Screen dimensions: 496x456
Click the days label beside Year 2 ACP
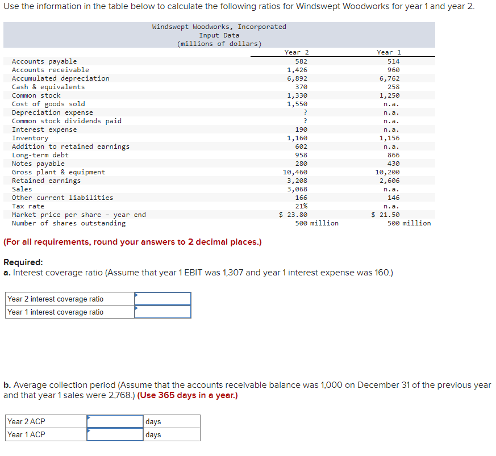coord(154,421)
